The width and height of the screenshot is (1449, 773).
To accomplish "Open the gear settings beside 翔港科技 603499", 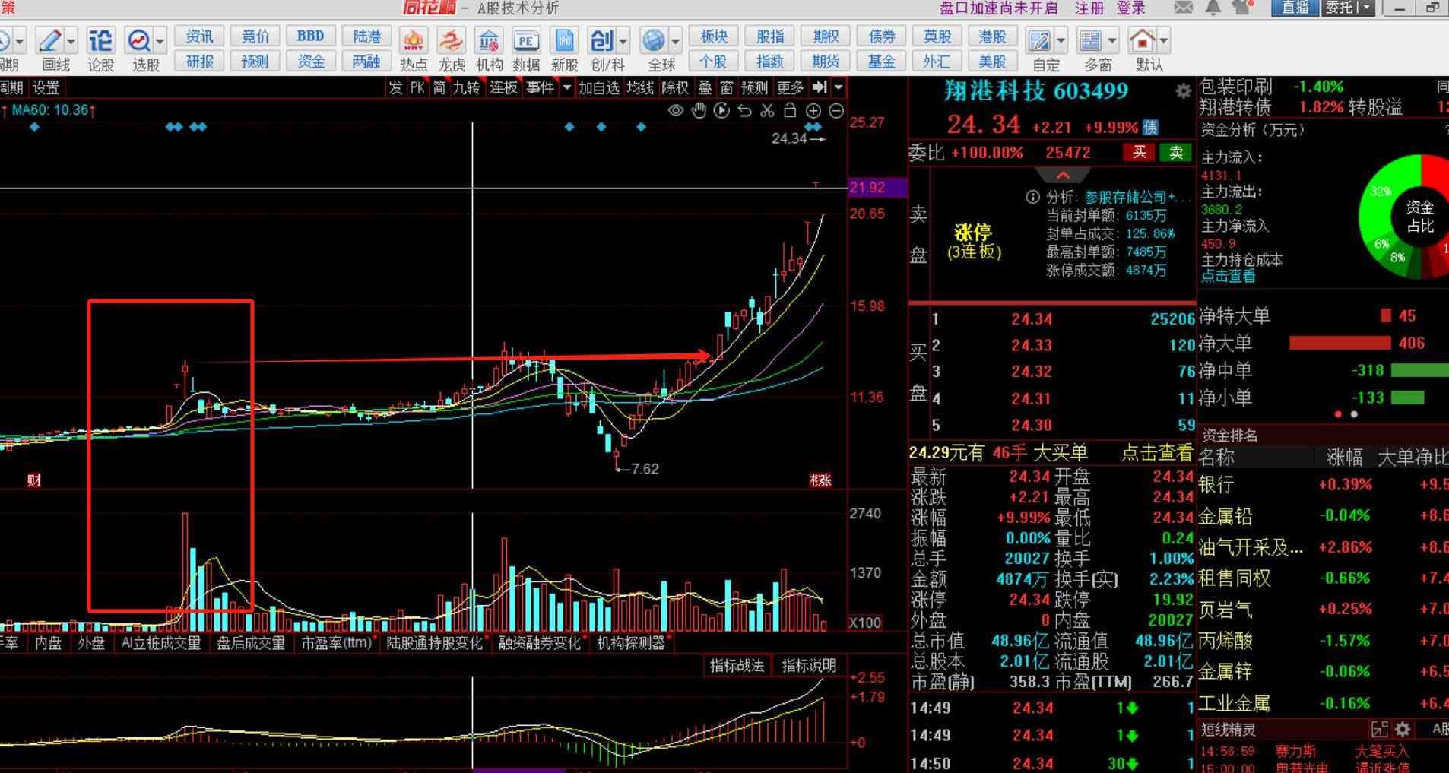I will click(1183, 92).
